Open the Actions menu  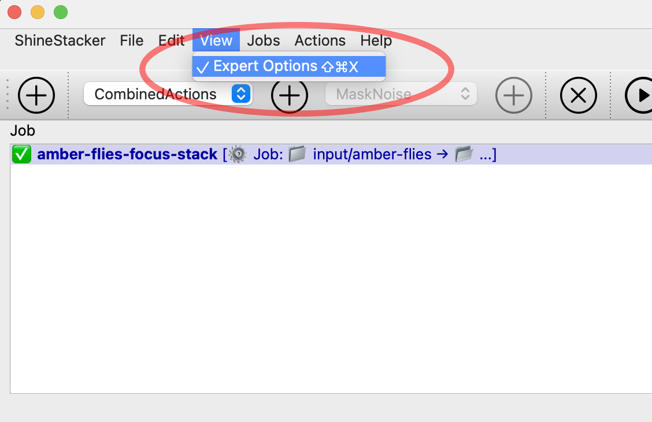point(320,41)
